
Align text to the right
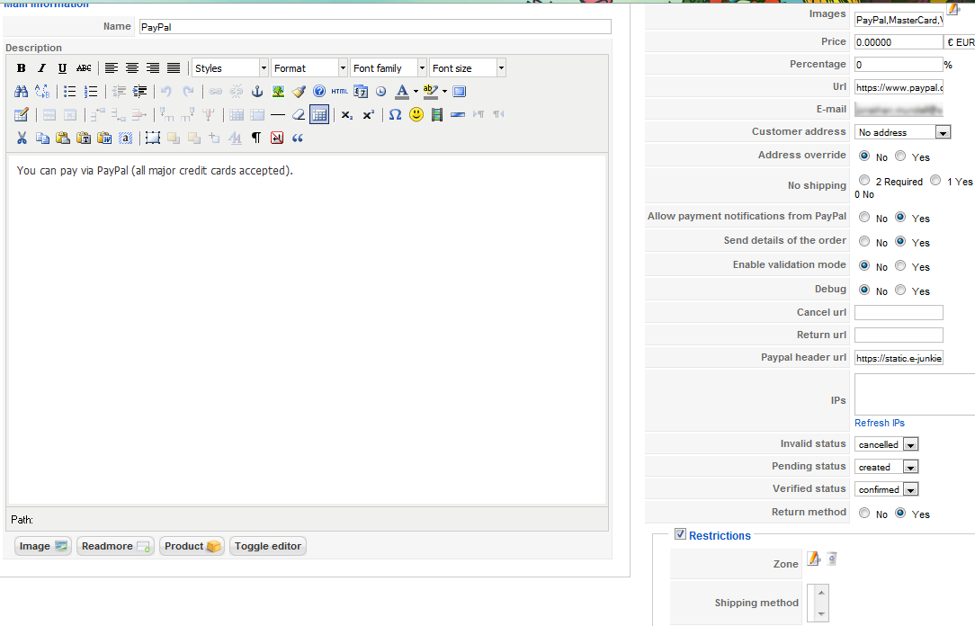[x=153, y=68]
